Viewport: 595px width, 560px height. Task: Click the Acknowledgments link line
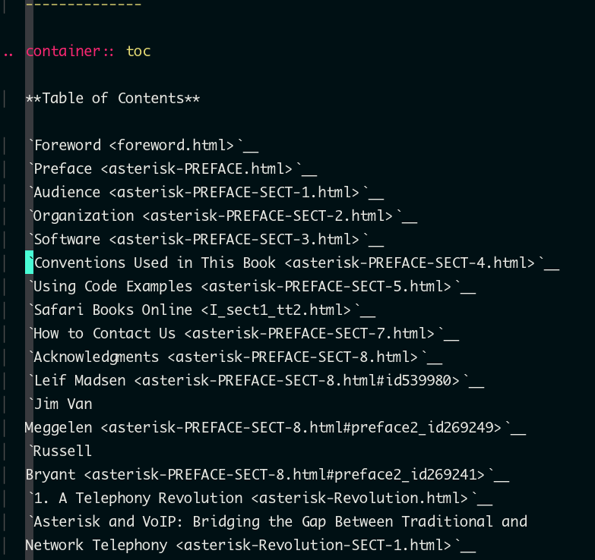pos(234,357)
